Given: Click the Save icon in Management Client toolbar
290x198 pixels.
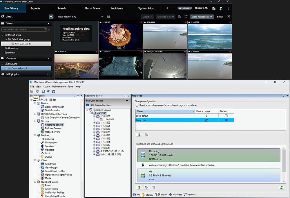Looking at the screenshot, I should (x=32, y=91).
